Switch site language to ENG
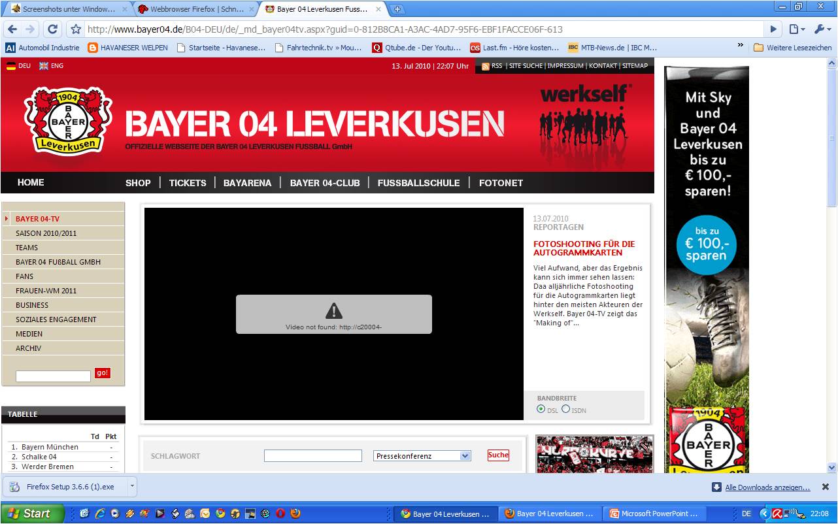The width and height of the screenshot is (838, 524). (x=52, y=66)
